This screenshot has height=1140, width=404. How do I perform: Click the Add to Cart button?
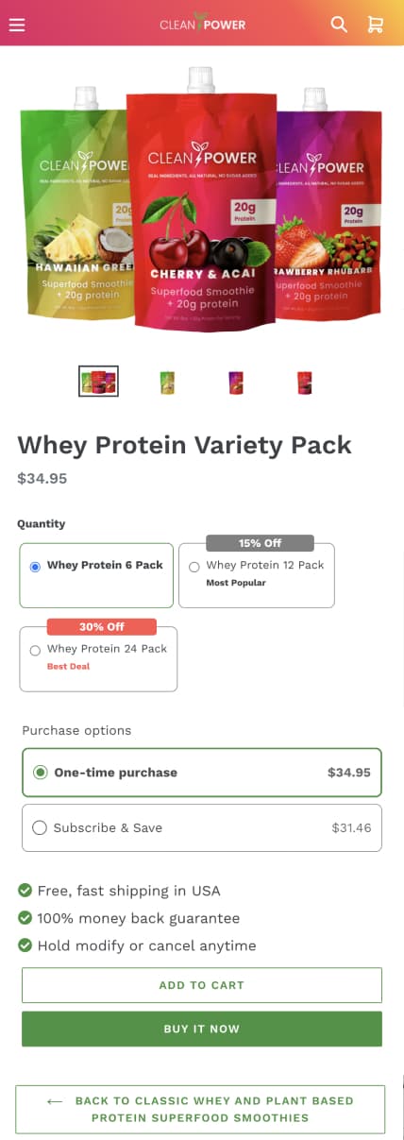tap(202, 985)
